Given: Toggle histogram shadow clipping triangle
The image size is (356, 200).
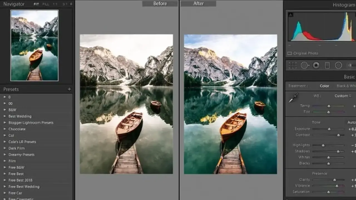Looking at the screenshot, I should [290, 15].
